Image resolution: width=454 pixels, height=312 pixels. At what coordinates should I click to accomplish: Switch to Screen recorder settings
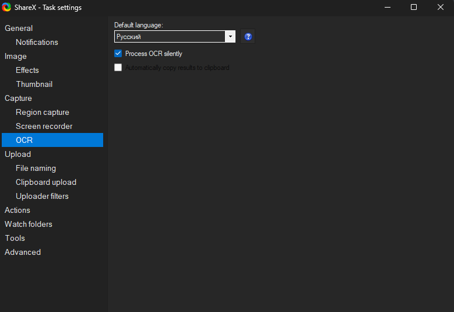point(44,126)
